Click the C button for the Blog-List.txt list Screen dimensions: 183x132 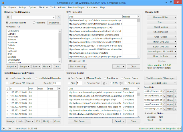(x=164, y=109)
